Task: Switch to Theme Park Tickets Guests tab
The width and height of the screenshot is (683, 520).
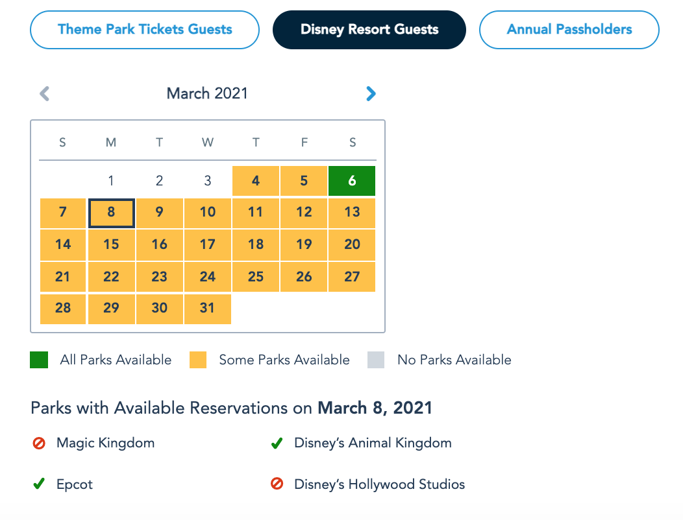Action: point(145,29)
